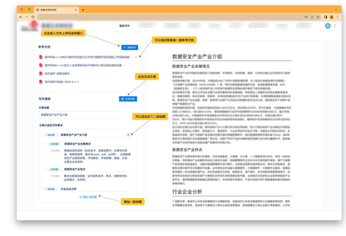Click the 参考文档 section label
Viewport: 346px width, 236px height.
[x=44, y=47]
